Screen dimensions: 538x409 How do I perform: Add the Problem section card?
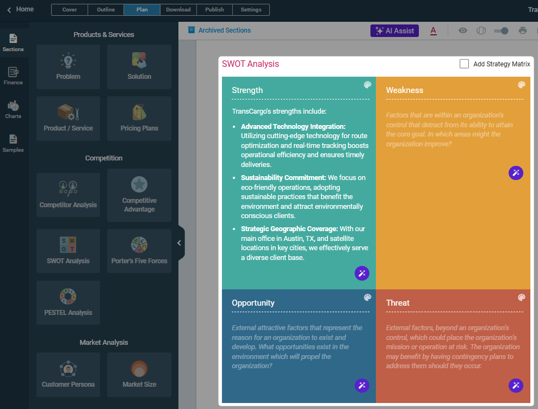tap(69, 67)
